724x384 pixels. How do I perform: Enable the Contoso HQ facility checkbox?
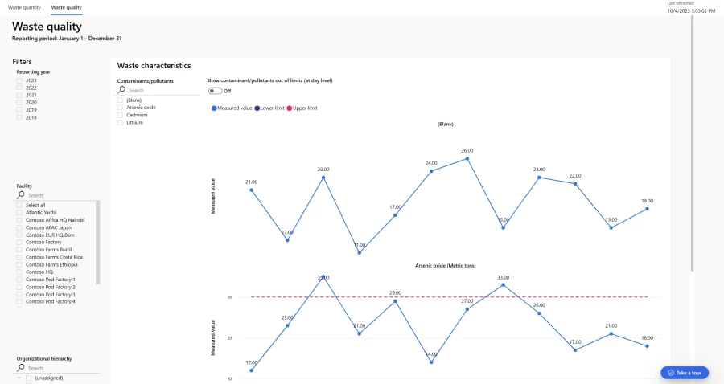tap(19, 272)
